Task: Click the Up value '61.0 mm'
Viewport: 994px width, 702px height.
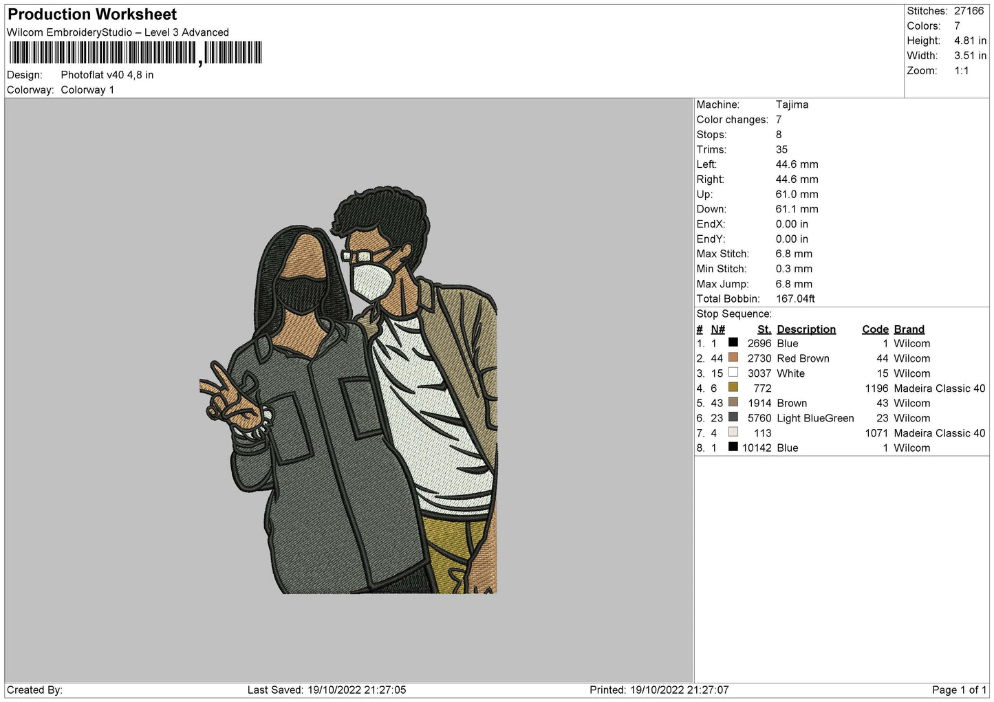Action: click(x=797, y=194)
